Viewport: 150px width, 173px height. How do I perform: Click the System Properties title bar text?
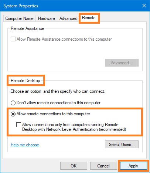coord(21,6)
